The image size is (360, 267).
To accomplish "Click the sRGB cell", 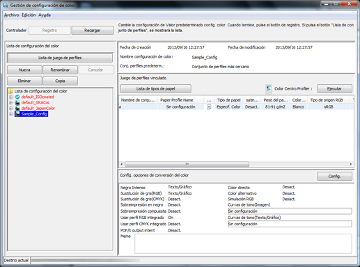I will point(329,107).
